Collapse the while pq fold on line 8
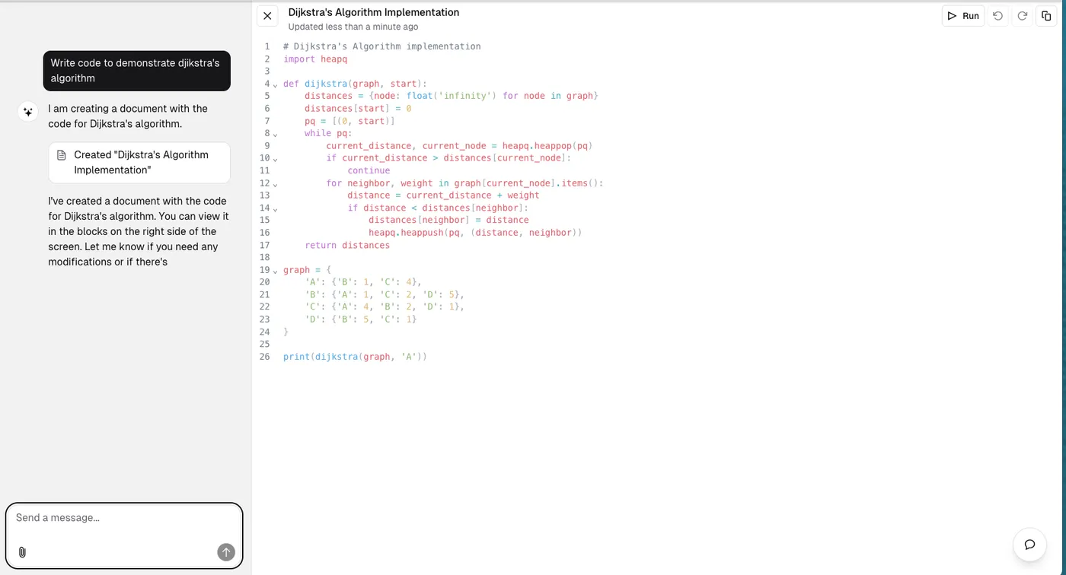 coord(275,134)
